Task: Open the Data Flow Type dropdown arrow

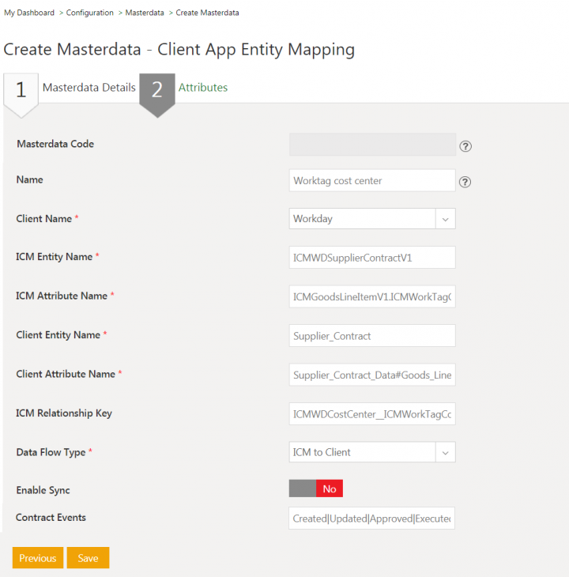Action: coord(445,453)
